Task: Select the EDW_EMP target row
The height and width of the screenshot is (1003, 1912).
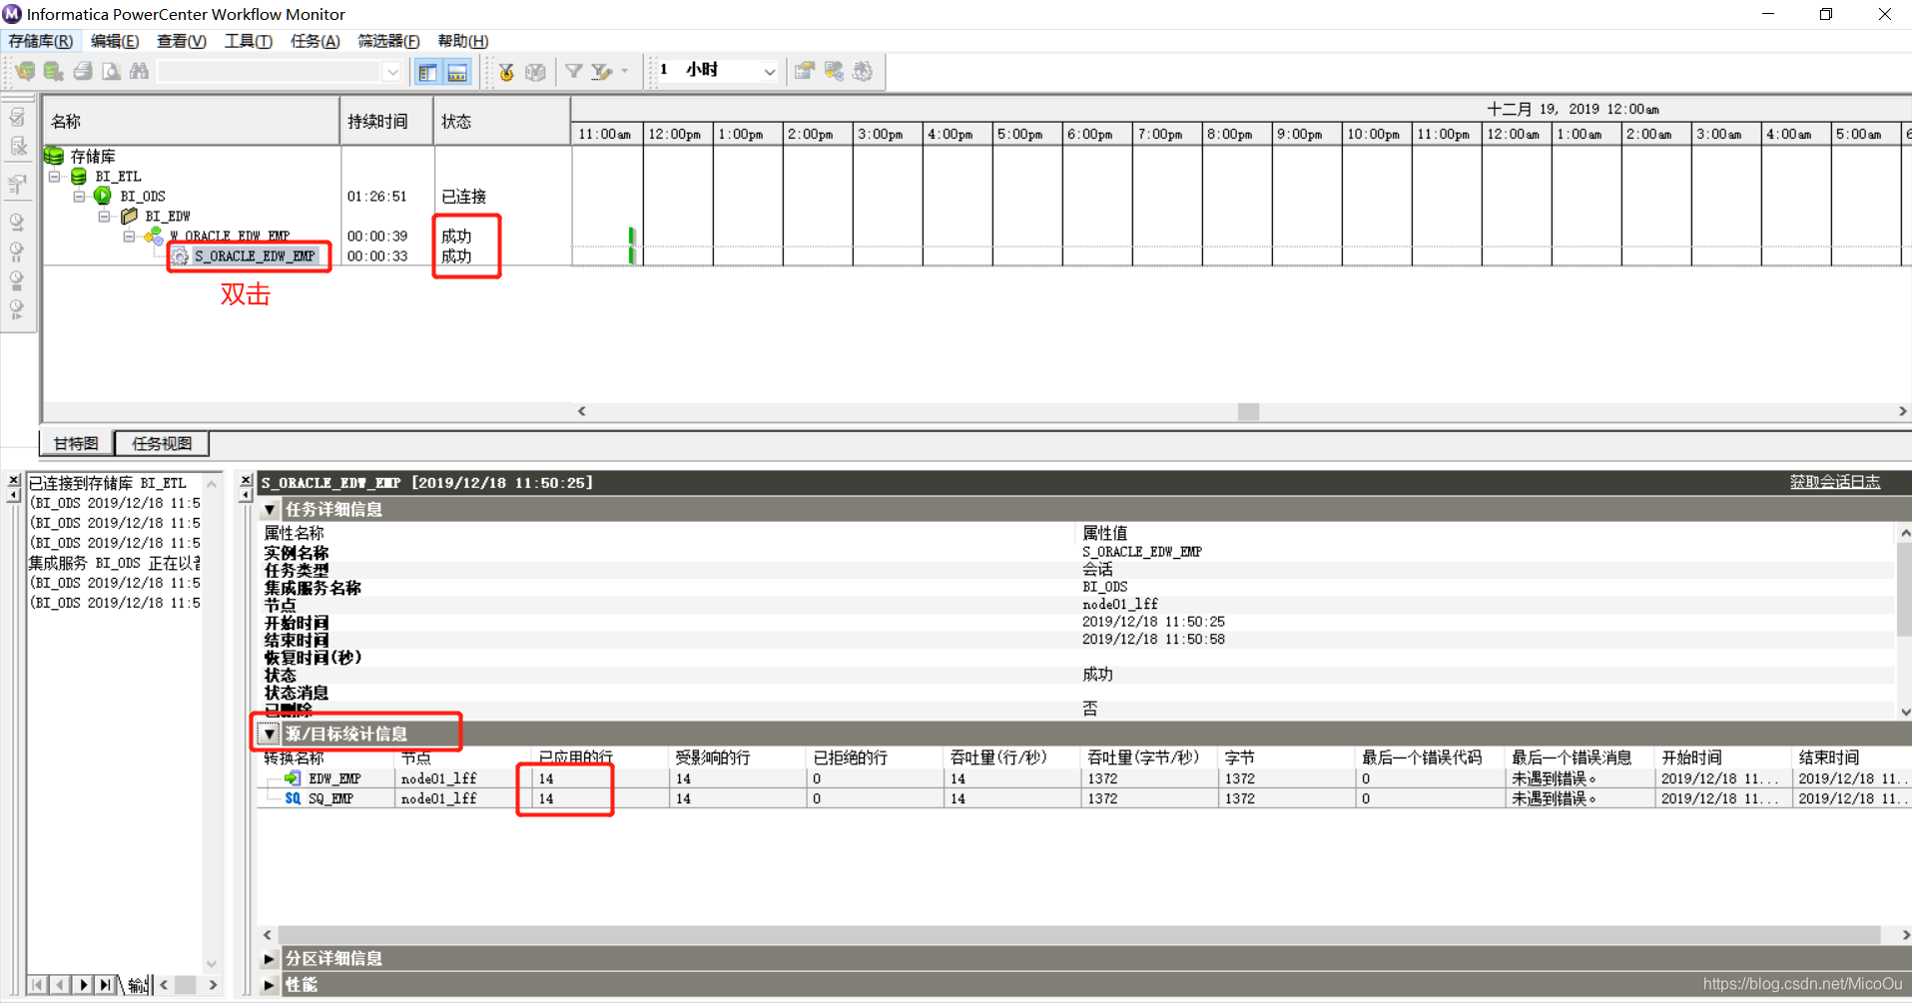Action: pyautogui.click(x=1083, y=778)
